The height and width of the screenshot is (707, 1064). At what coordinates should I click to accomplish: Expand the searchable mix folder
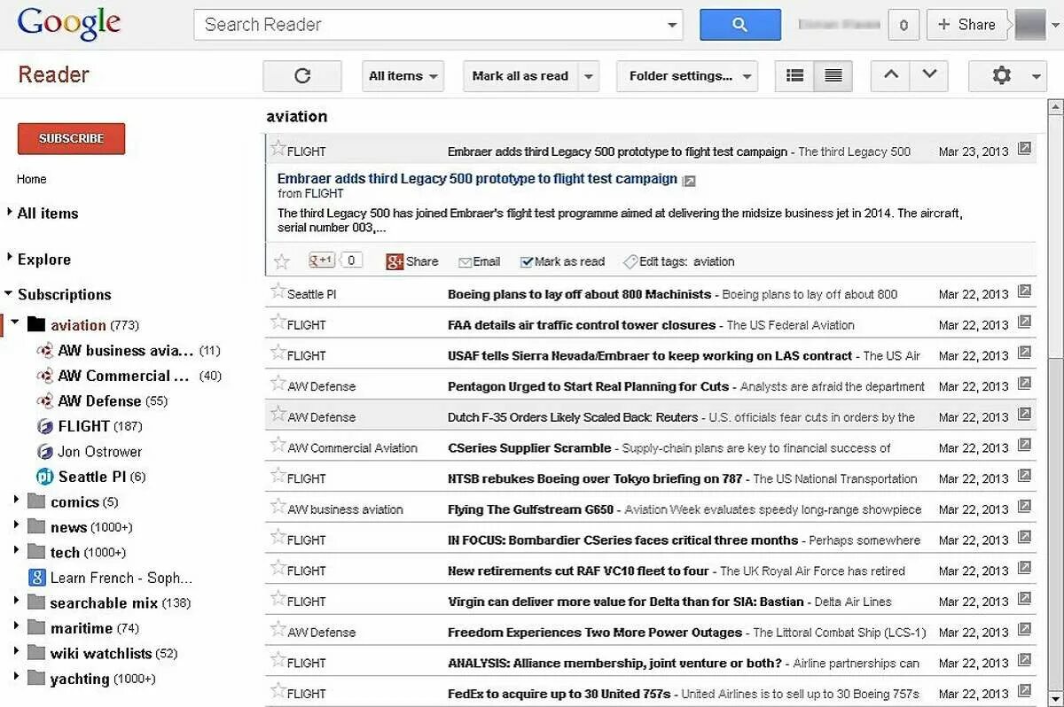[16, 602]
